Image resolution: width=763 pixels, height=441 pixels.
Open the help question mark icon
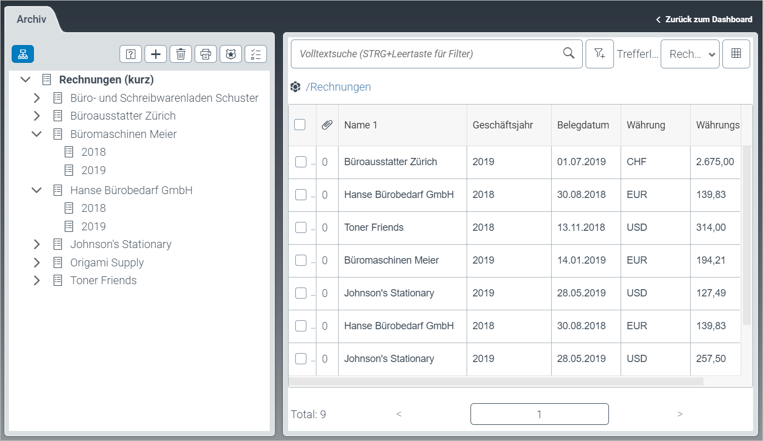(x=131, y=54)
